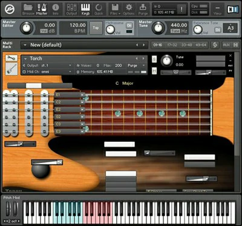242x226 pixels.
Task: Select the 49-64 instrument page tab
Action: click(201, 45)
